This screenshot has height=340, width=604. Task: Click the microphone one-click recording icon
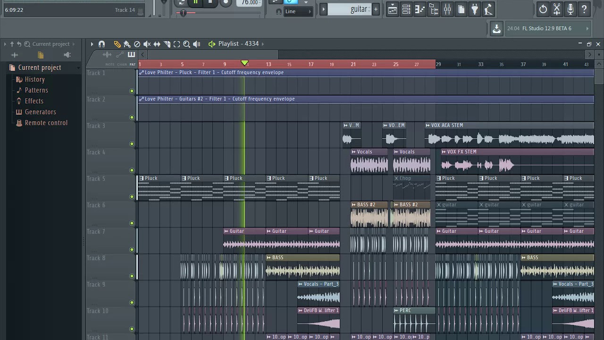coord(570,9)
